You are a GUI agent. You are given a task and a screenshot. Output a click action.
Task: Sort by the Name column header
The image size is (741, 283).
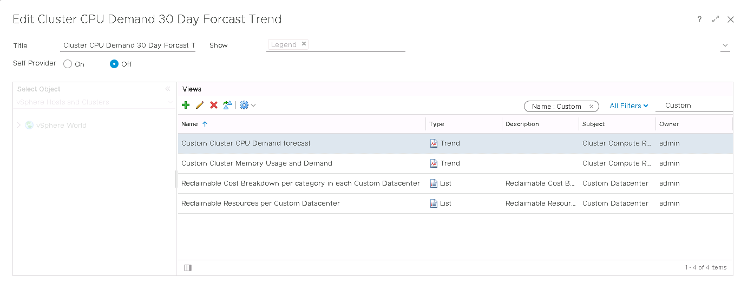pyautogui.click(x=190, y=124)
